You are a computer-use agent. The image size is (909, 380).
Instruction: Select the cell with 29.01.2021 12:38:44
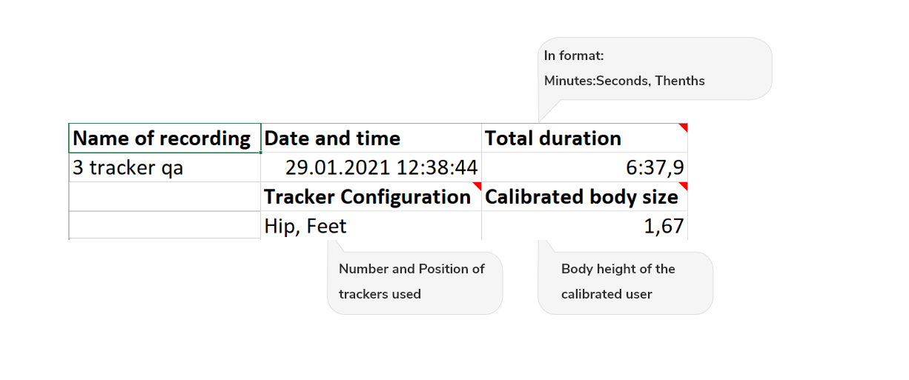pos(371,167)
